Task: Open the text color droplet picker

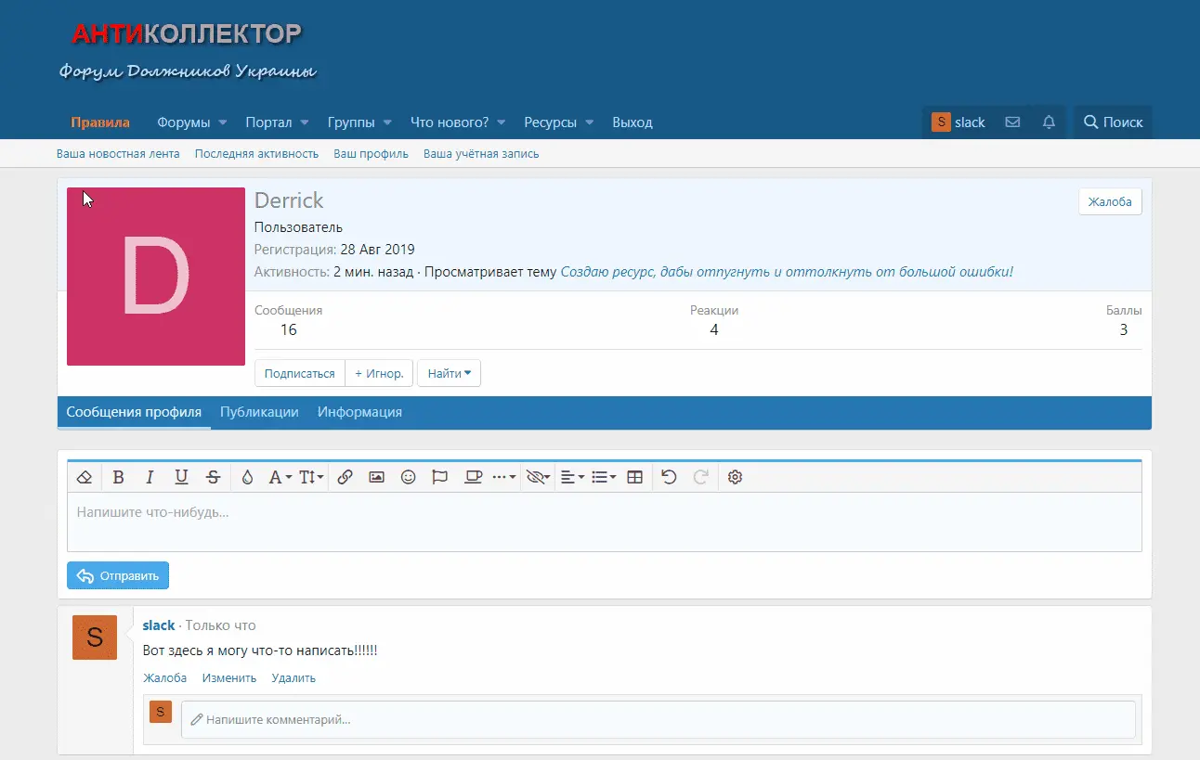Action: (x=247, y=477)
